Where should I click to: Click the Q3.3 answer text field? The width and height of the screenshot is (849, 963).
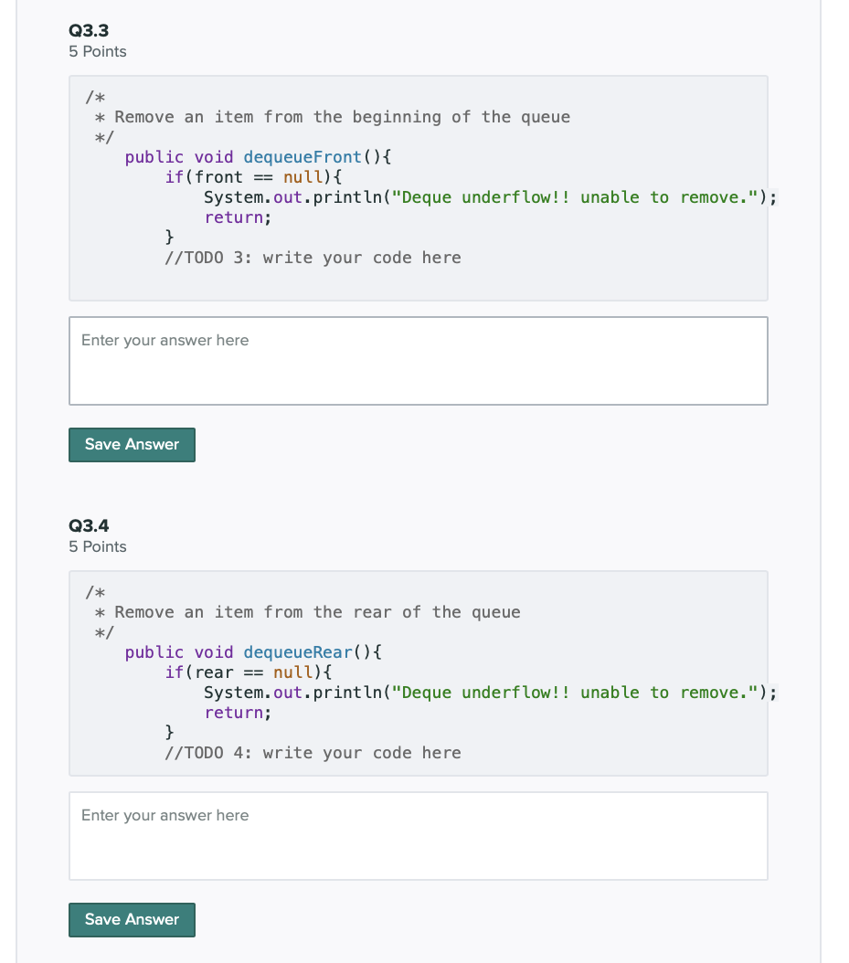coord(419,361)
